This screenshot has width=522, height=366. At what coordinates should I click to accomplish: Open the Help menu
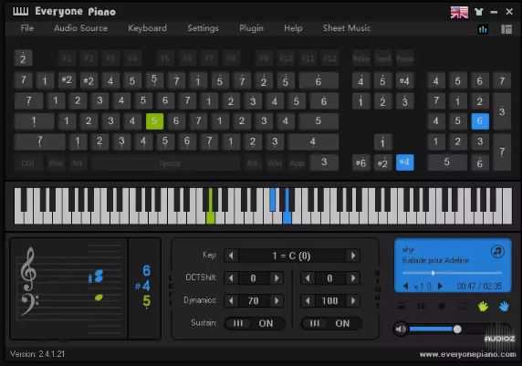pos(293,28)
